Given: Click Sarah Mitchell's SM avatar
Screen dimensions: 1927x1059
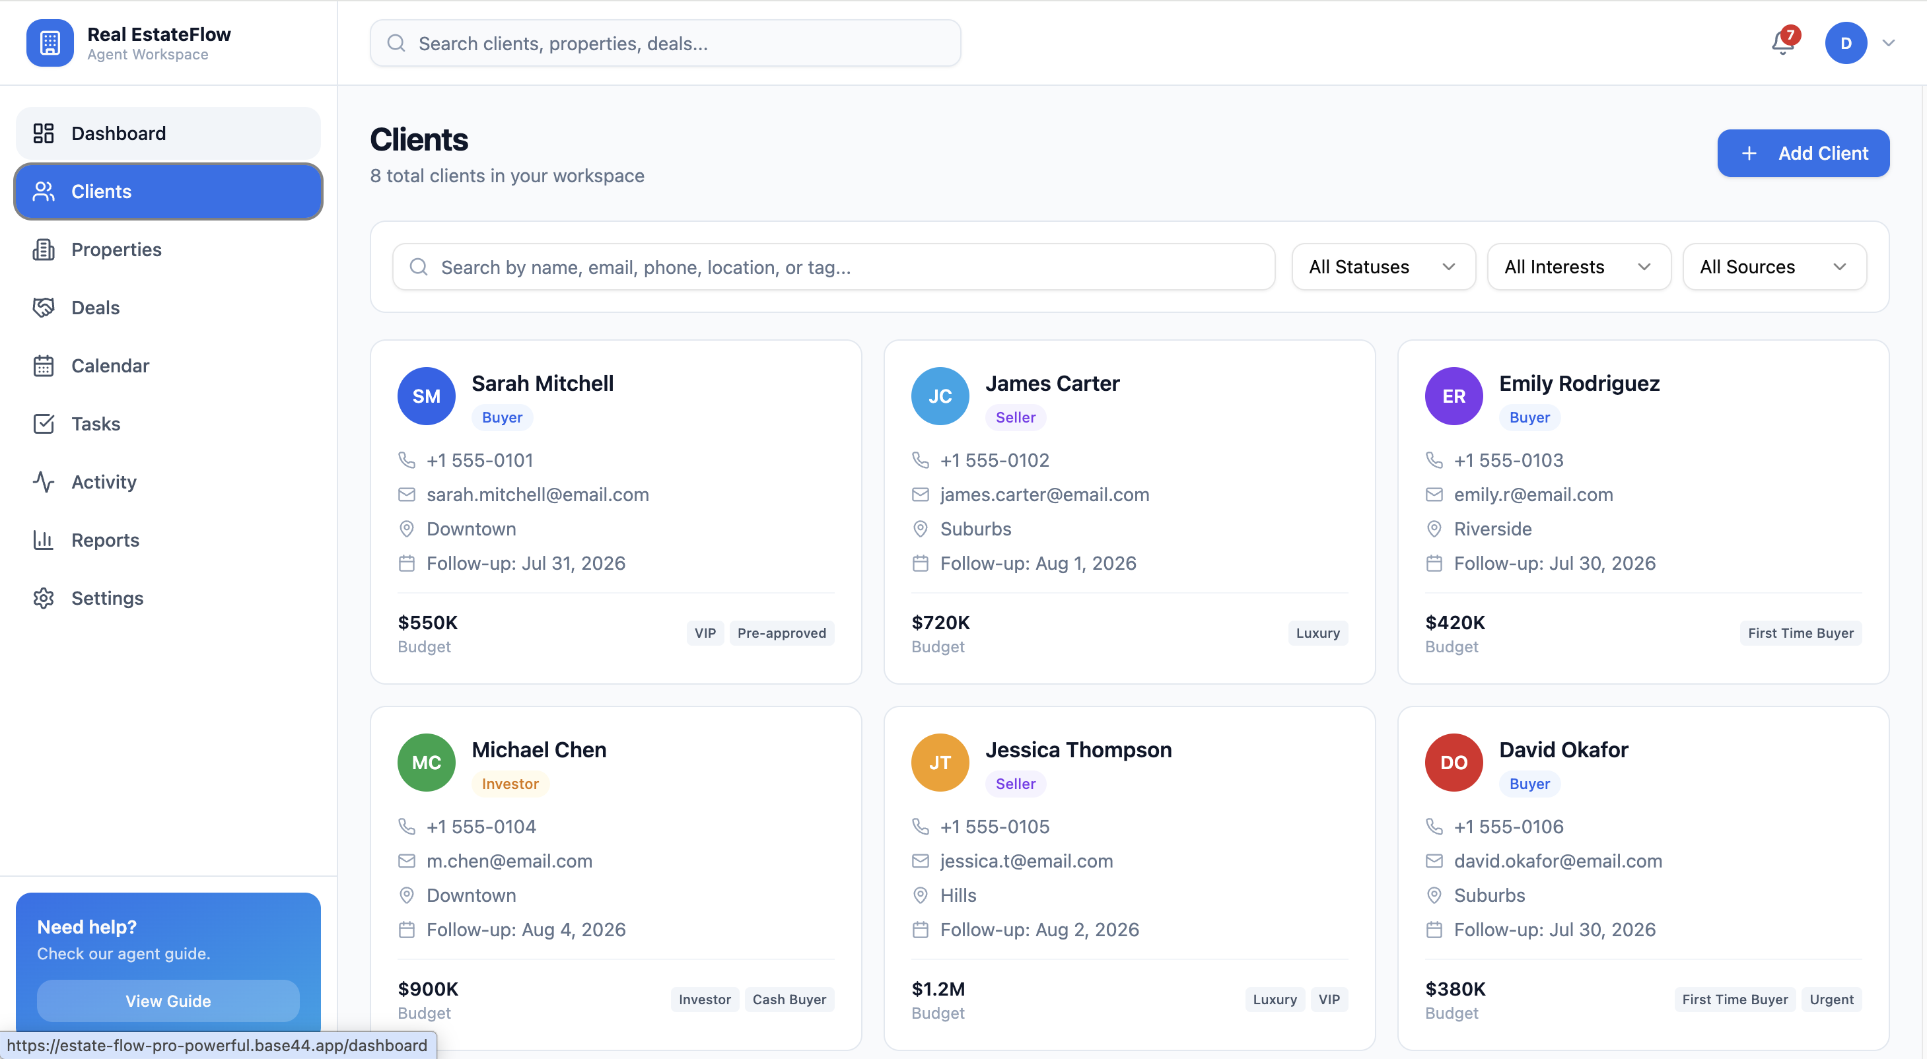Looking at the screenshot, I should pos(427,396).
